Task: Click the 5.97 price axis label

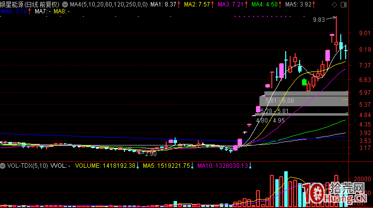Action: pyautogui.click(x=365, y=92)
